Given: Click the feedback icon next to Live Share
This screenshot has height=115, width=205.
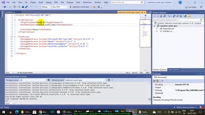Looking at the screenshot, I should coord(201,7).
